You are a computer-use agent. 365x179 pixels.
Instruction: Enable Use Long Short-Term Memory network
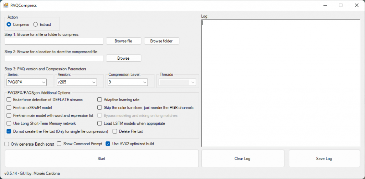click(9, 123)
